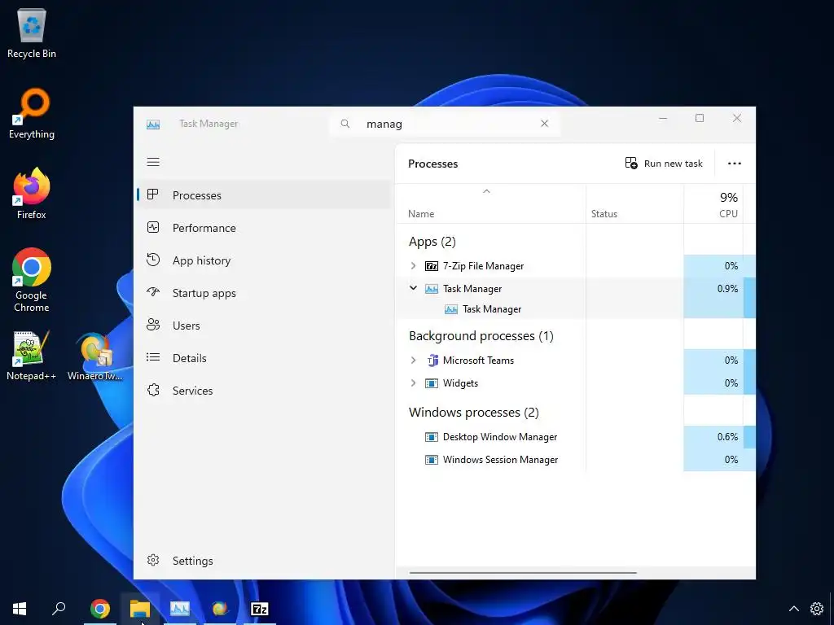This screenshot has width=834, height=625.
Task: Select Windows Session Manager process
Action: tap(576, 460)
